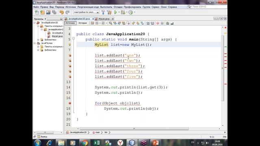Close the MyList.java tab

[x=113, y=19]
